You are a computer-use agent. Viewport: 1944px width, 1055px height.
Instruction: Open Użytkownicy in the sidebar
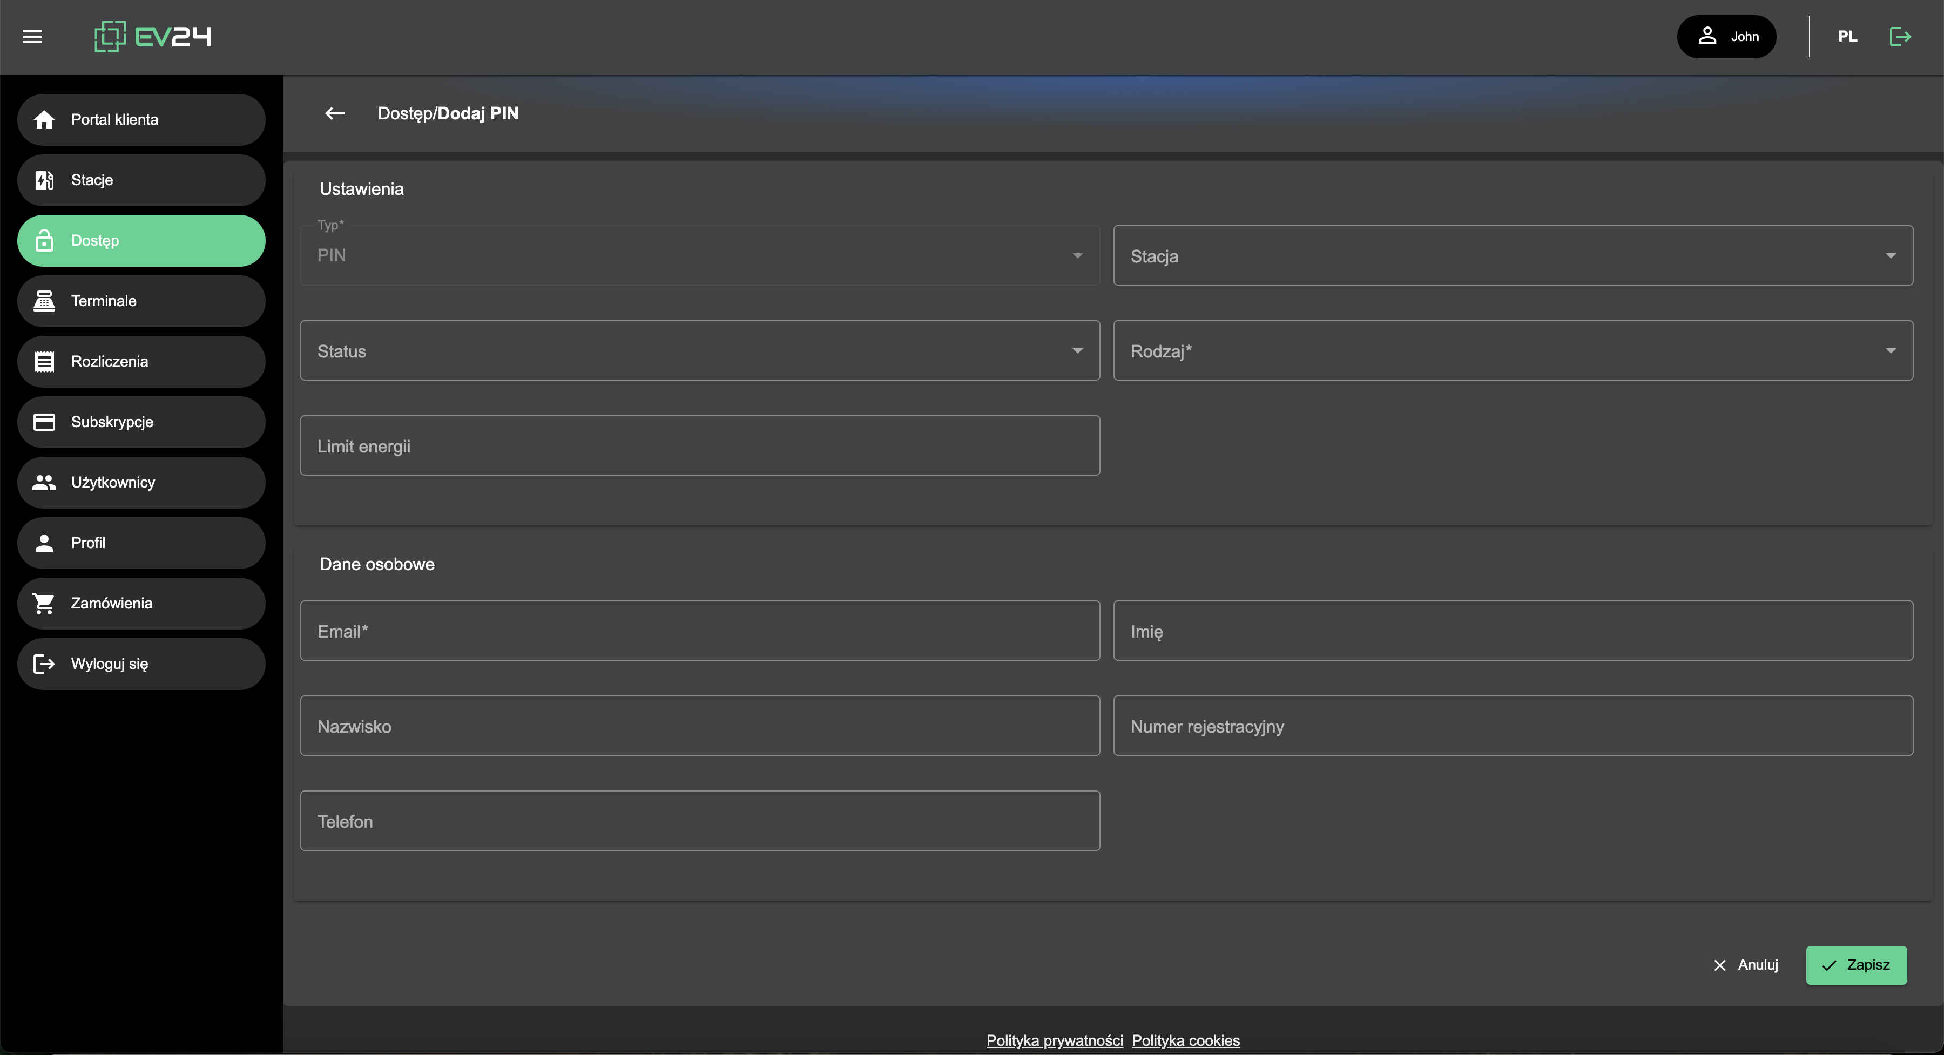click(x=141, y=482)
